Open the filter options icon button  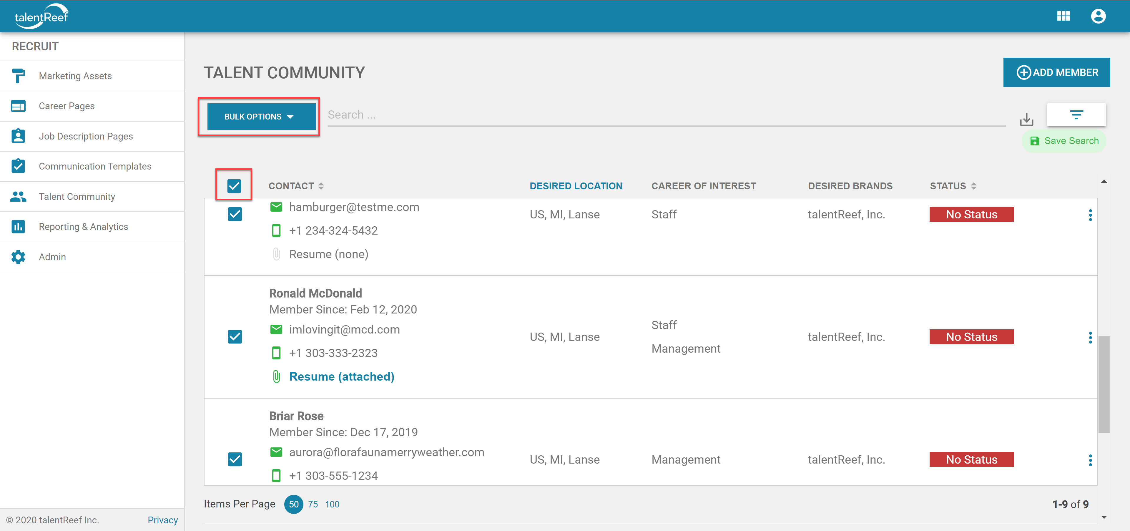point(1076,115)
